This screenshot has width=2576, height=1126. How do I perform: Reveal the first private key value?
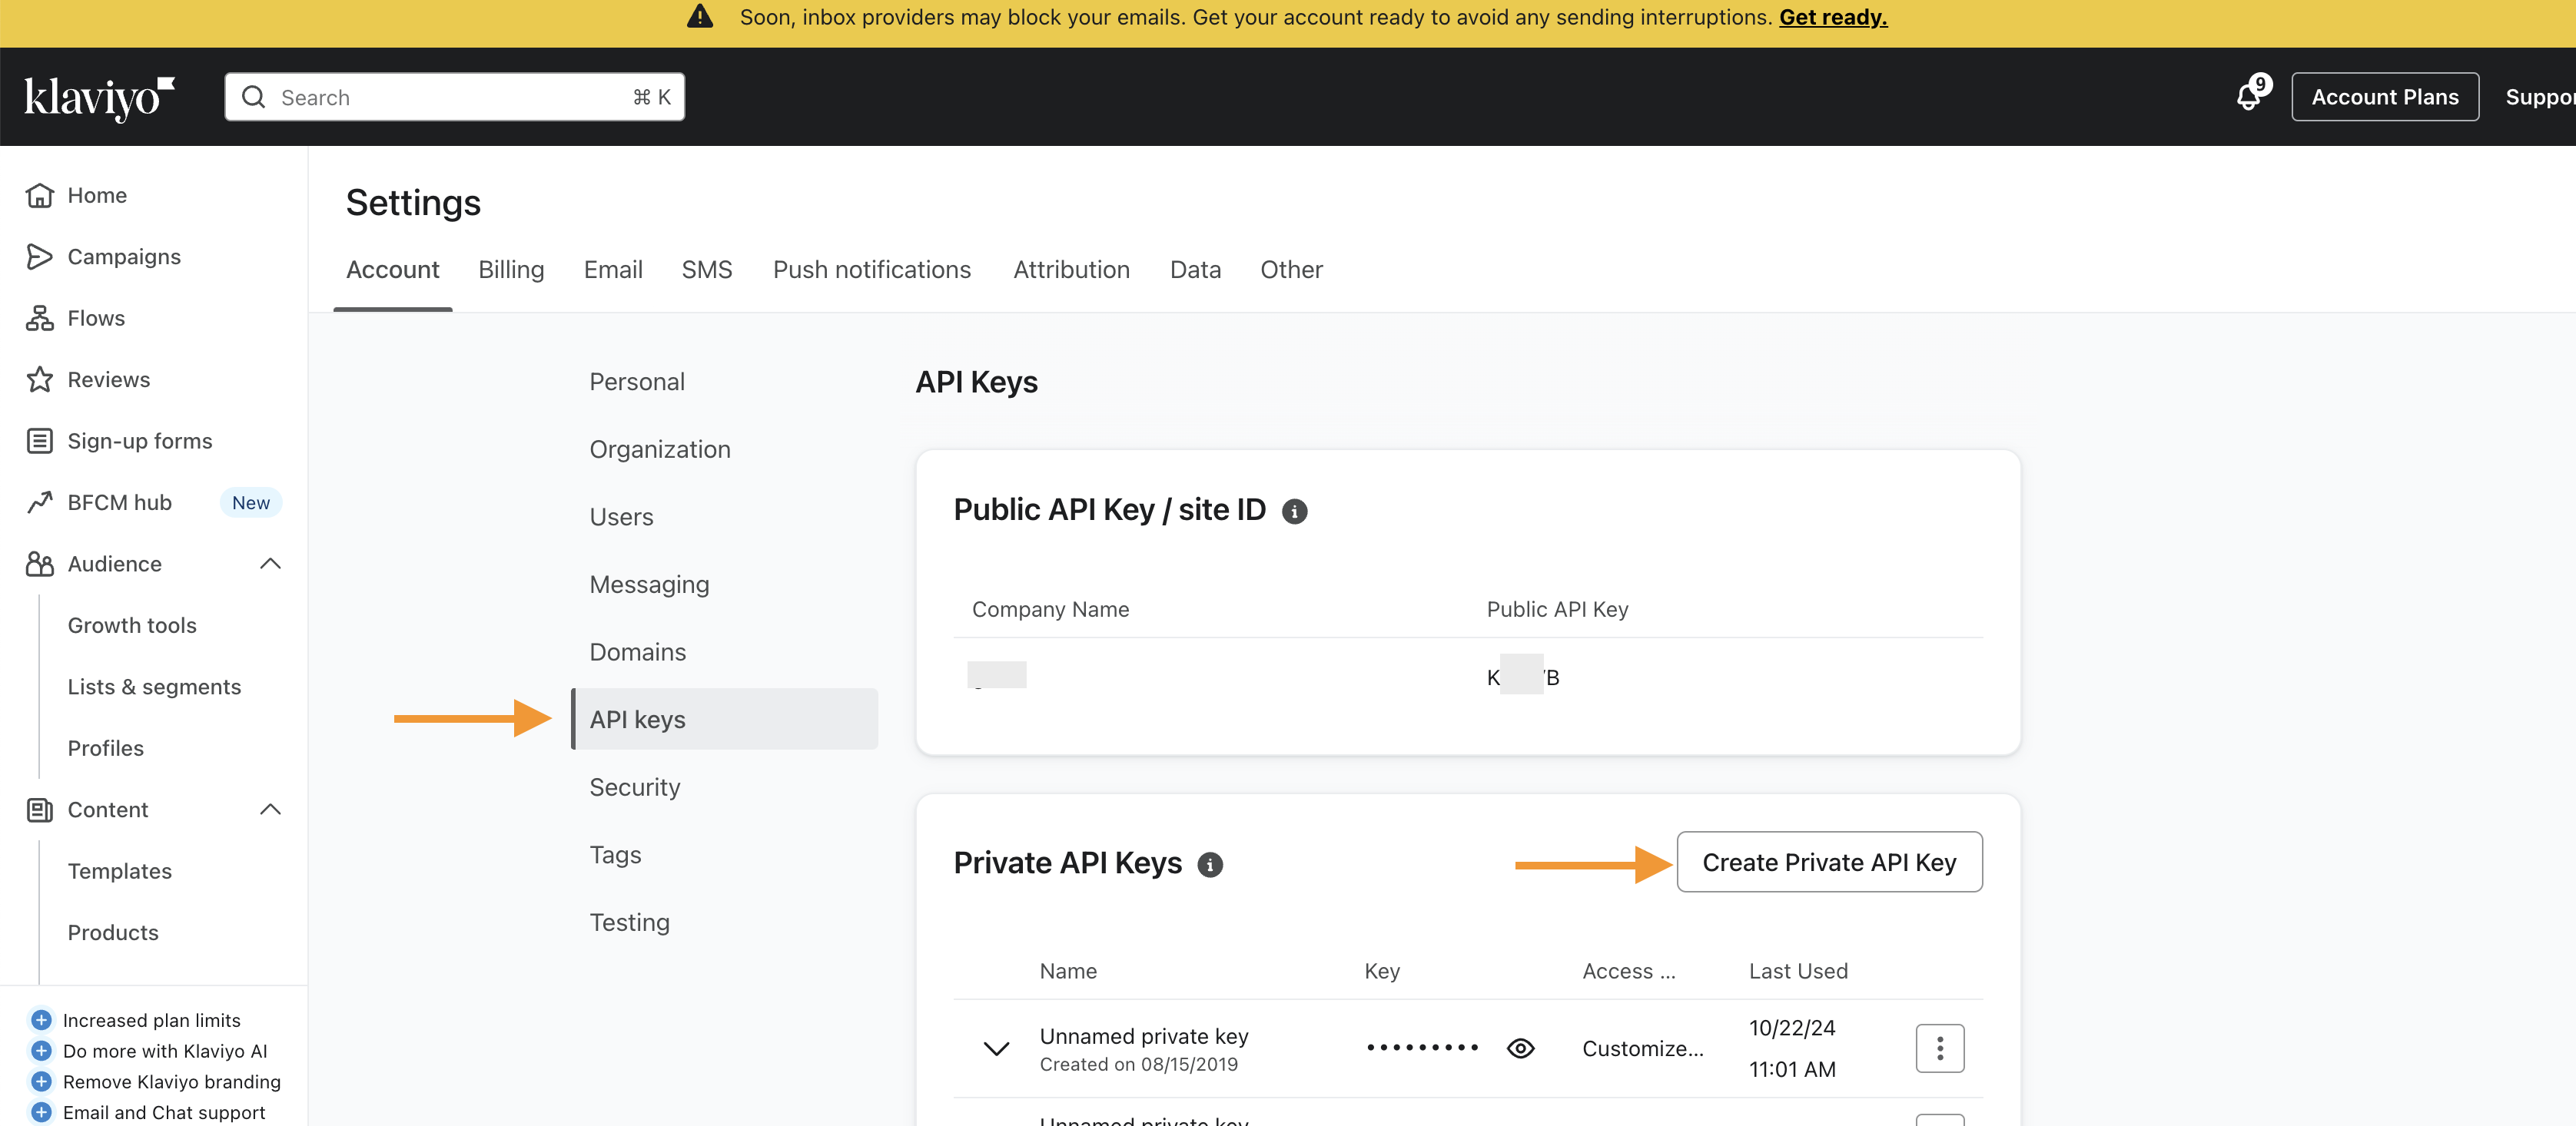(x=1520, y=1048)
